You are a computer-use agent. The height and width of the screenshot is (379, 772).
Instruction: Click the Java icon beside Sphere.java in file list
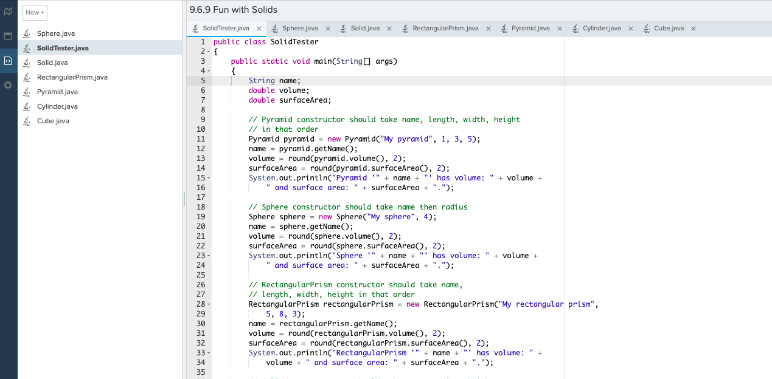[x=26, y=33]
